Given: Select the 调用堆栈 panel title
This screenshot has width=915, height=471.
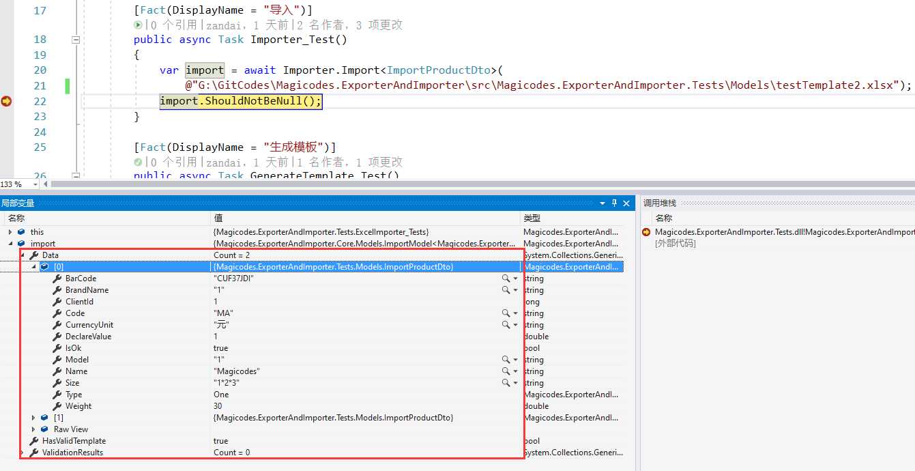Looking at the screenshot, I should coord(660,203).
